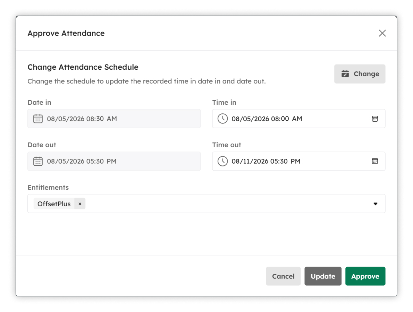Click the Update button
This screenshot has width=413, height=312.
click(323, 276)
